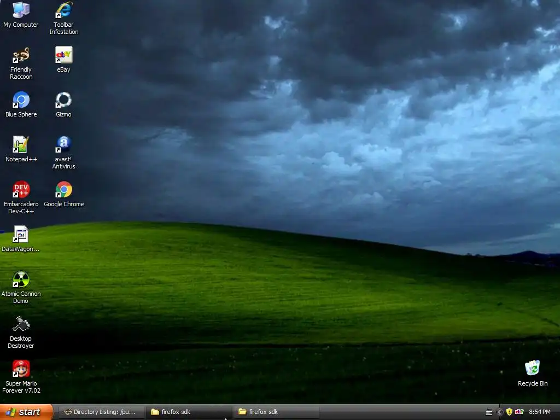
Task: Select the eBay desktop shortcut
Action: tap(63, 60)
